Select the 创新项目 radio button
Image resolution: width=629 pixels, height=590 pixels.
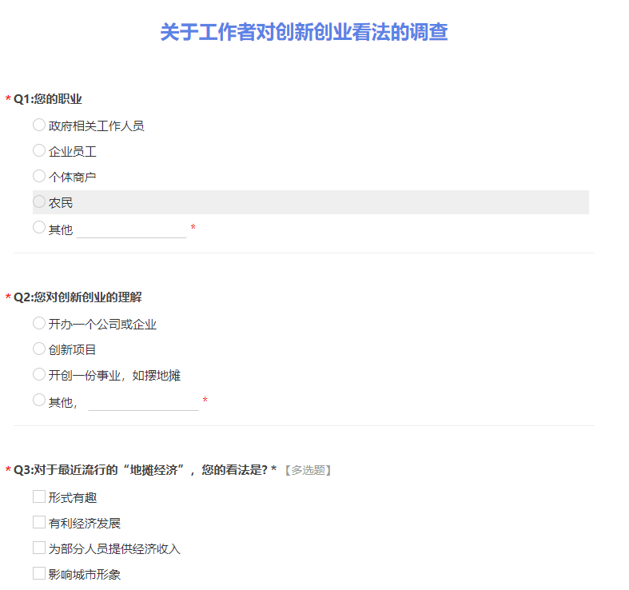click(39, 349)
